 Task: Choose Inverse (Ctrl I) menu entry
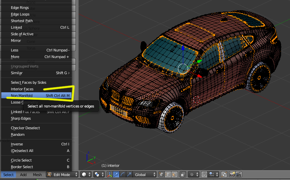37,144
